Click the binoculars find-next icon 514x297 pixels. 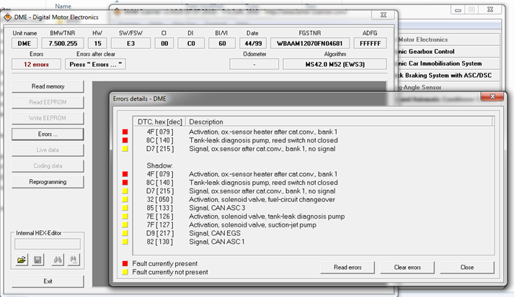point(72,259)
